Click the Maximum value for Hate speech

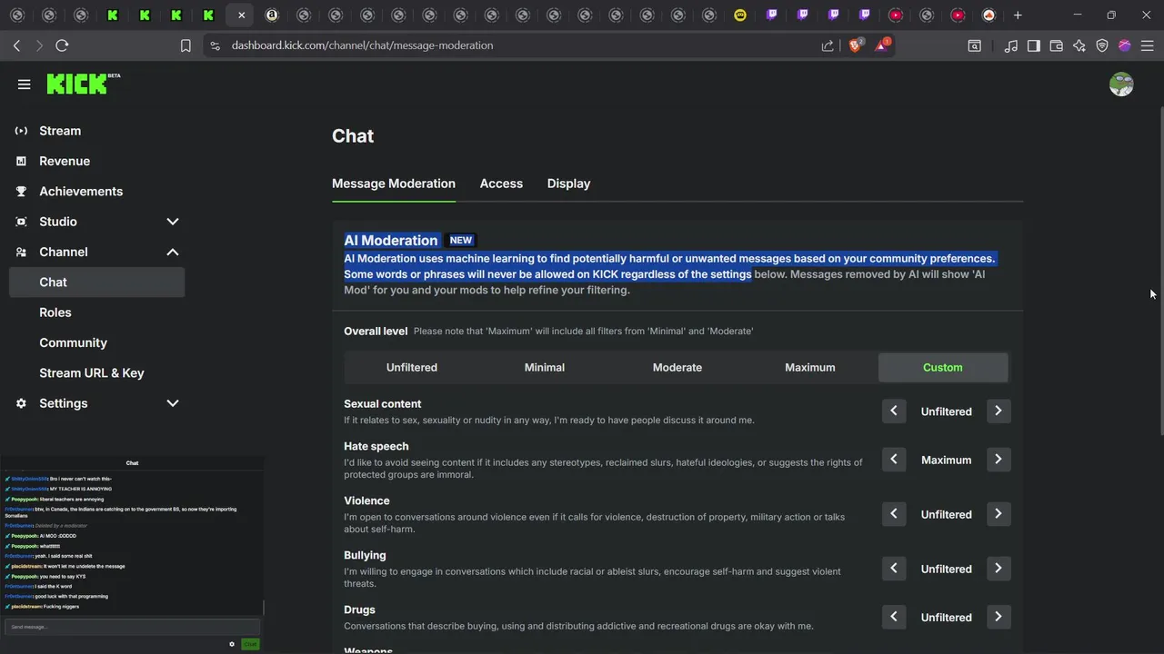[x=946, y=460]
